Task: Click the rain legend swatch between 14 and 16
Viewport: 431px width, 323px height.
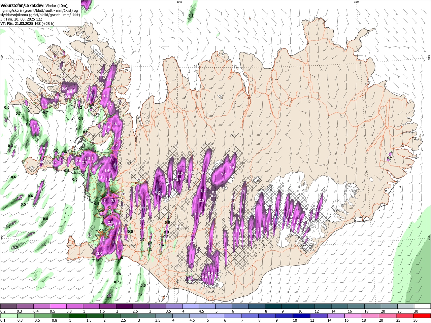Action: [x=336, y=316]
